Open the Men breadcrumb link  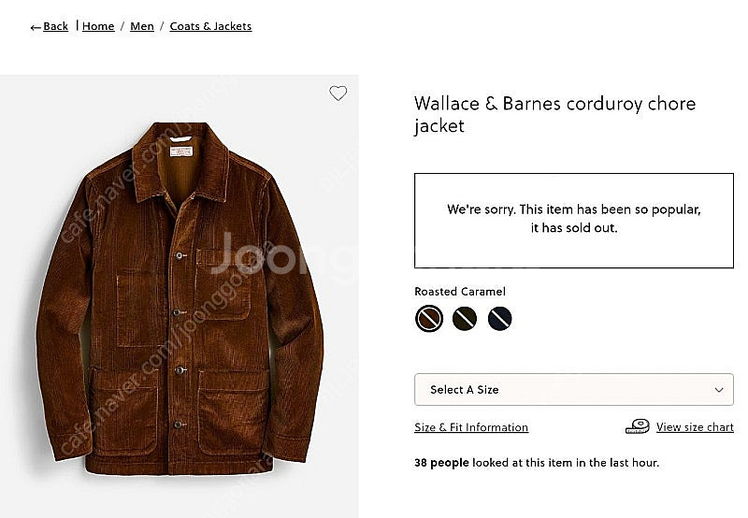click(142, 26)
